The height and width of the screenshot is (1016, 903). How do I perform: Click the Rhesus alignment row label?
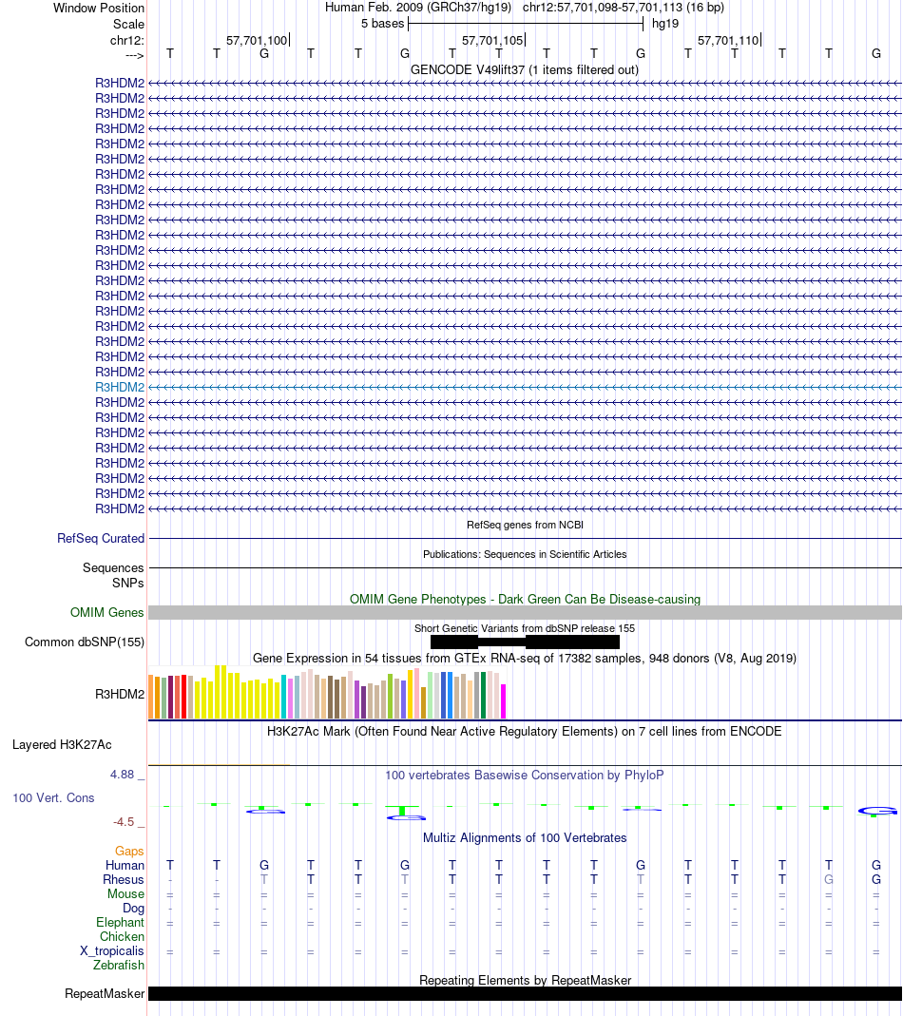tap(124, 879)
